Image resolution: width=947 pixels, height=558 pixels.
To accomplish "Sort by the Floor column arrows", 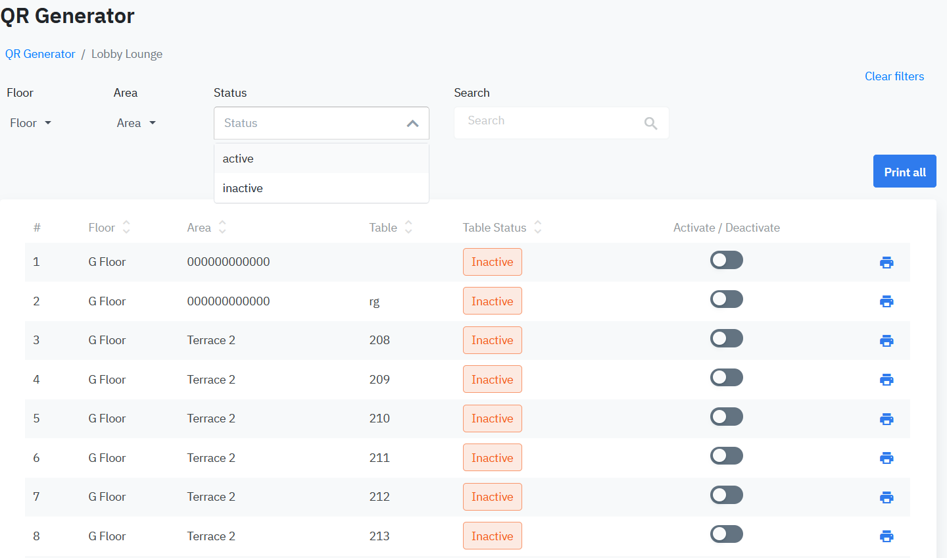I will coord(126,227).
